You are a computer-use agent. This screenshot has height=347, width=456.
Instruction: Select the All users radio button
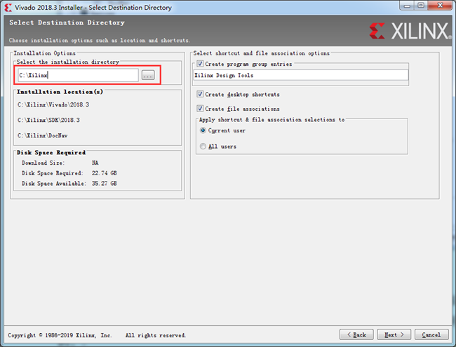coord(203,147)
